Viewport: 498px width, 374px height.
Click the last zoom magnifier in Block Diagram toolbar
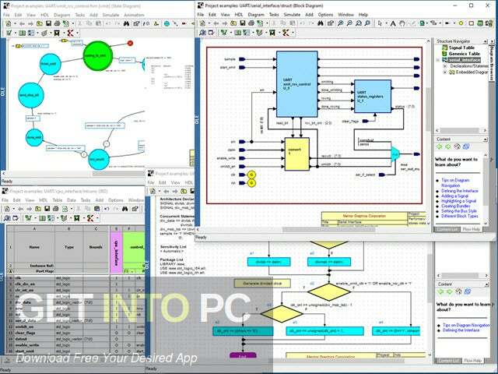368,23
